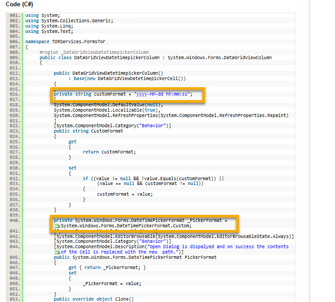Click line number 001.
Screen dimensions: 335x302
tap(15, 16)
